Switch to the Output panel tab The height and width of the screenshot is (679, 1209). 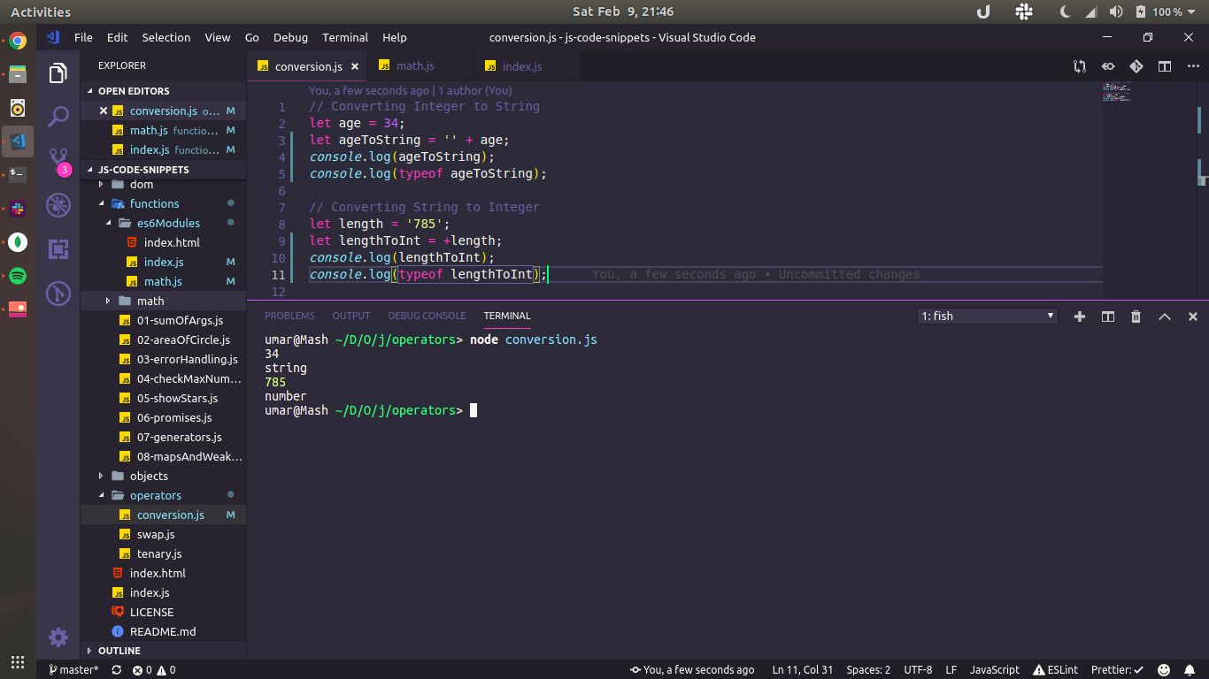click(351, 316)
